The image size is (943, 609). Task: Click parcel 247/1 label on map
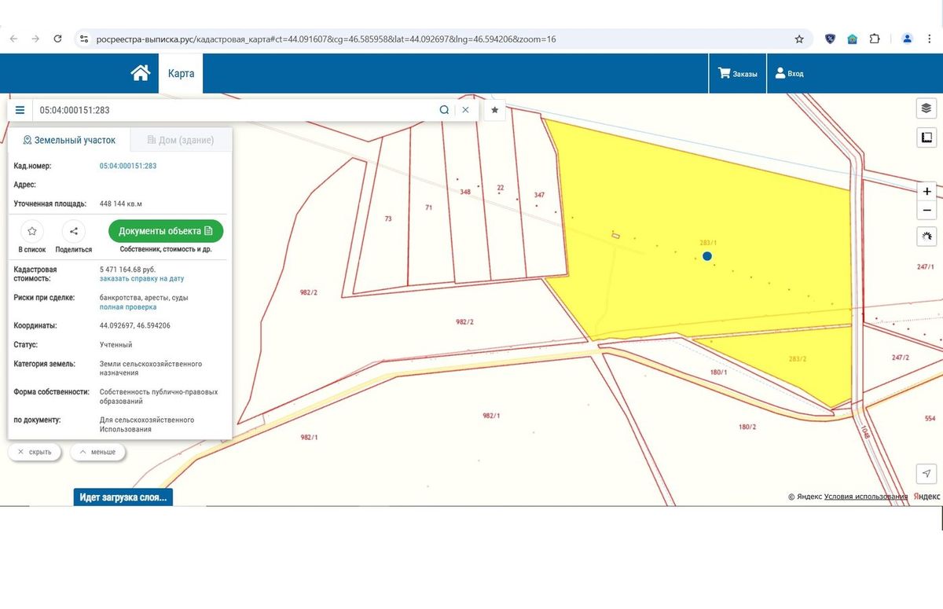[x=925, y=267]
